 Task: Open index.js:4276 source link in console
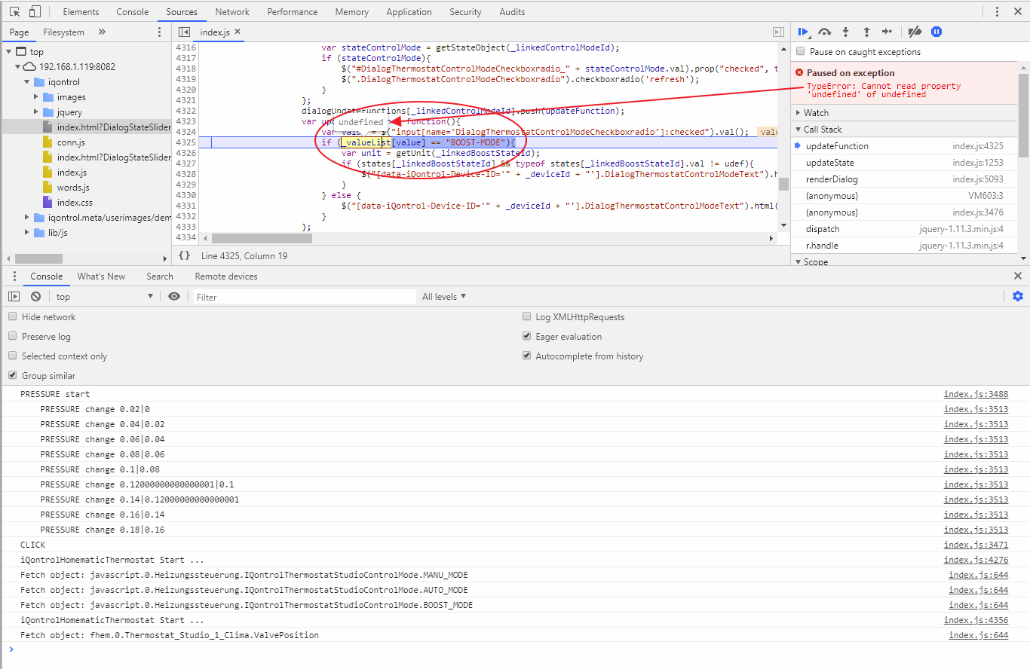coord(976,560)
